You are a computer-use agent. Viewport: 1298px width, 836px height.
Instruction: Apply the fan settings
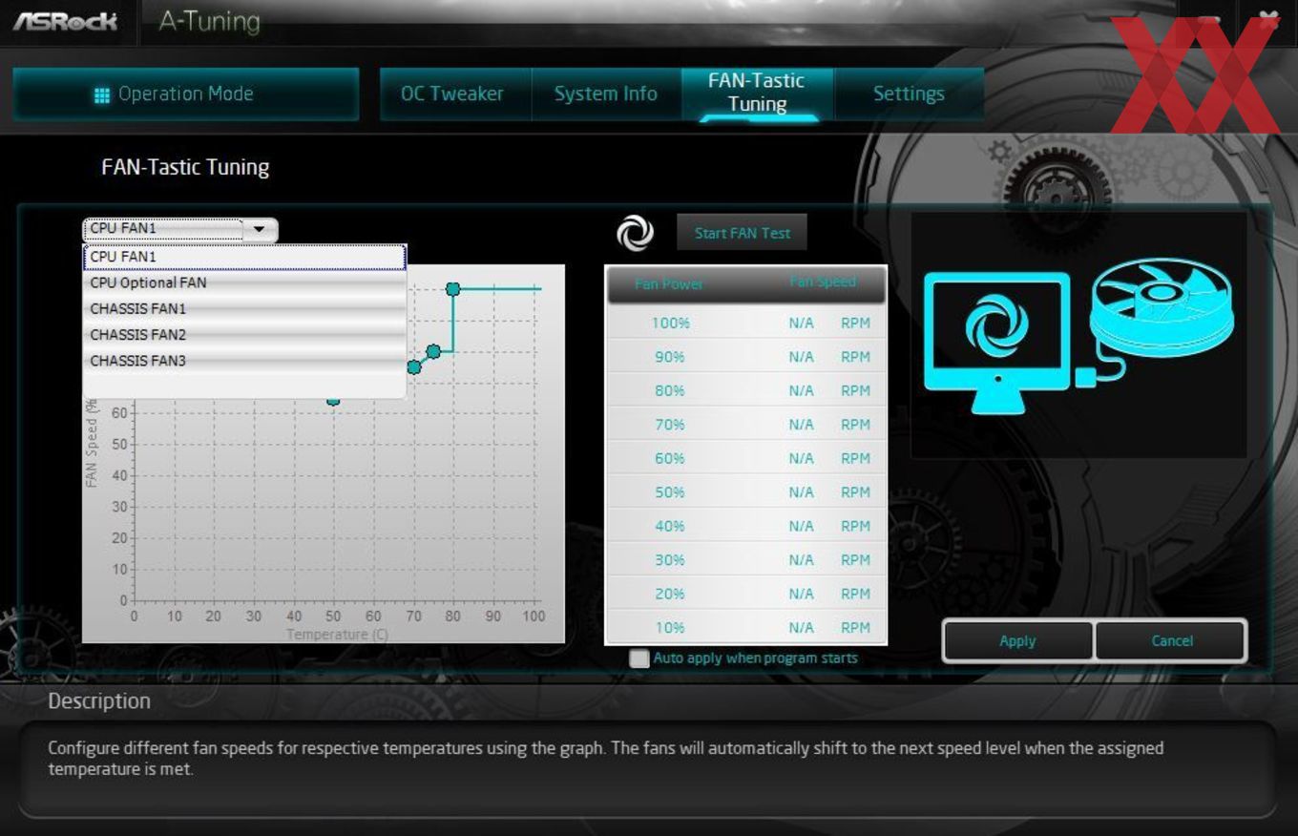click(x=1017, y=641)
